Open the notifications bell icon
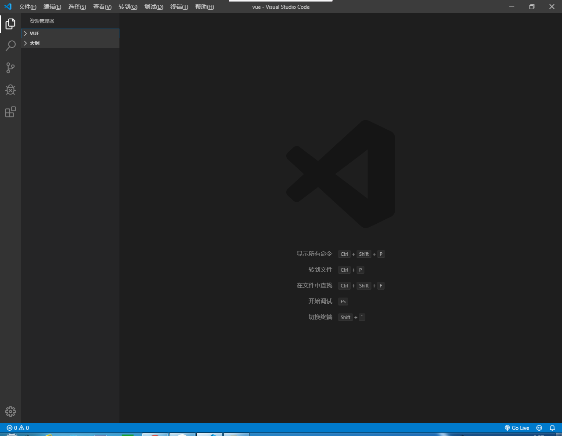 552,428
